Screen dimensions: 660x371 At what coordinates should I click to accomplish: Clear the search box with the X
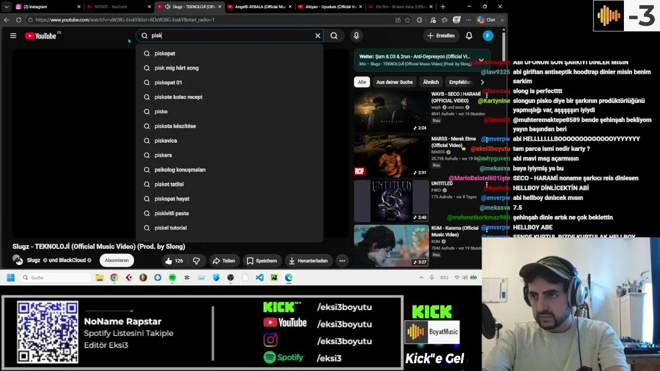[x=318, y=36]
